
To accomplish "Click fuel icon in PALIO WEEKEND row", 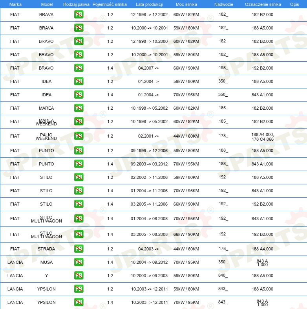I will [x=79, y=136].
